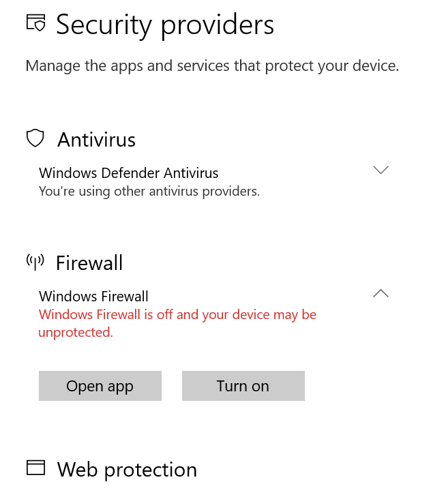431x497 pixels.
Task: Click the Security providers header icon
Action: 35,22
